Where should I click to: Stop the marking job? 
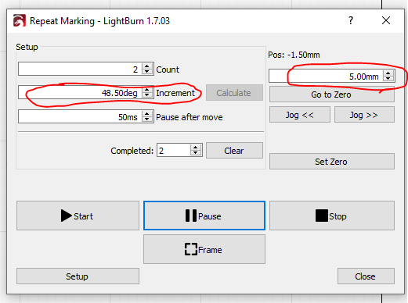(x=332, y=216)
